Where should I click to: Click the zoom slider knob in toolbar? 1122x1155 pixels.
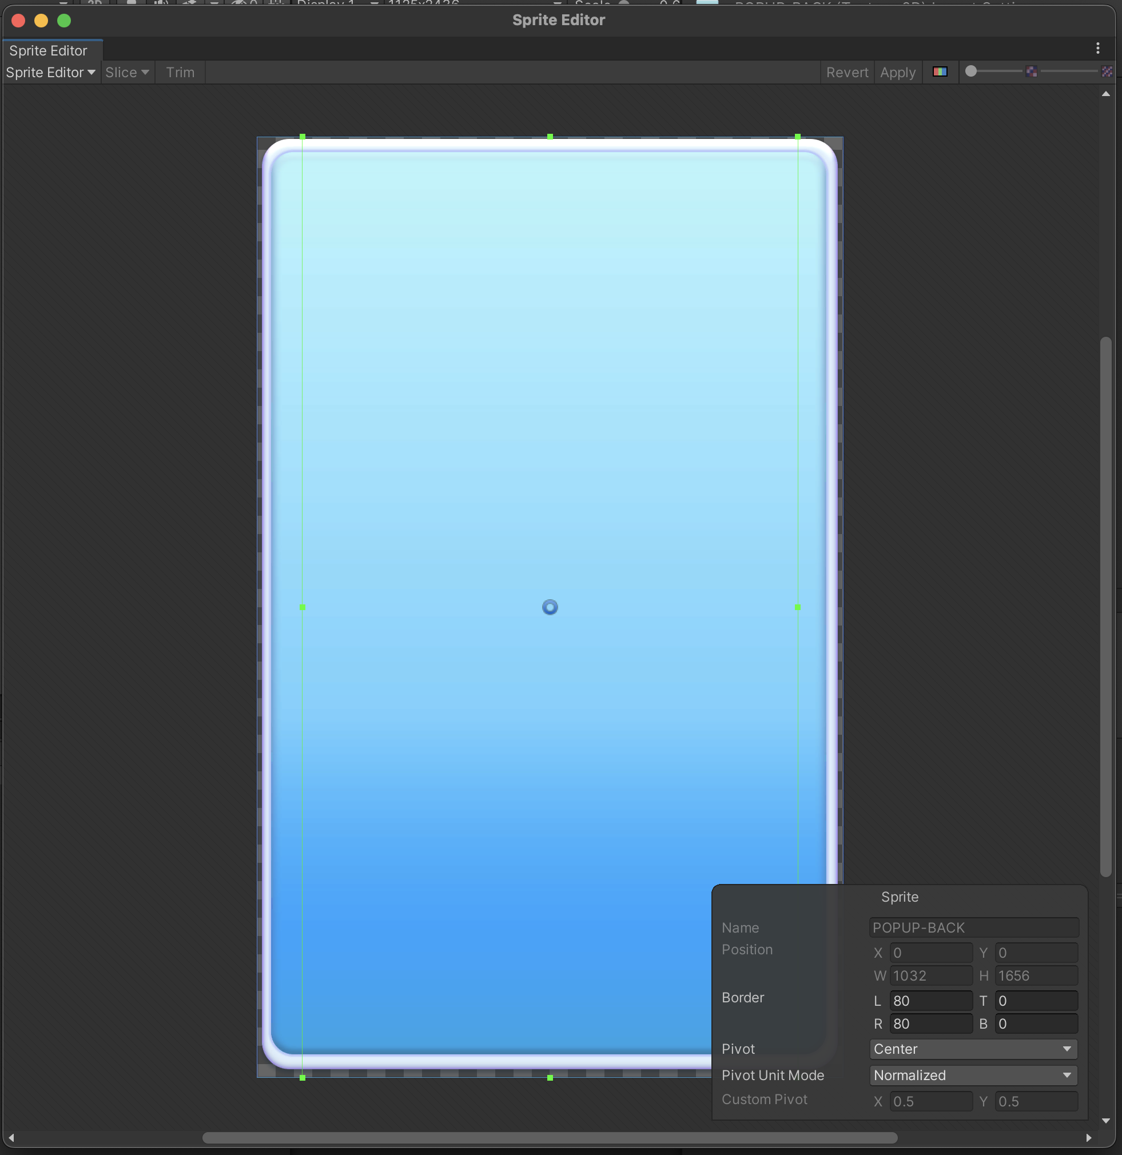pos(971,71)
